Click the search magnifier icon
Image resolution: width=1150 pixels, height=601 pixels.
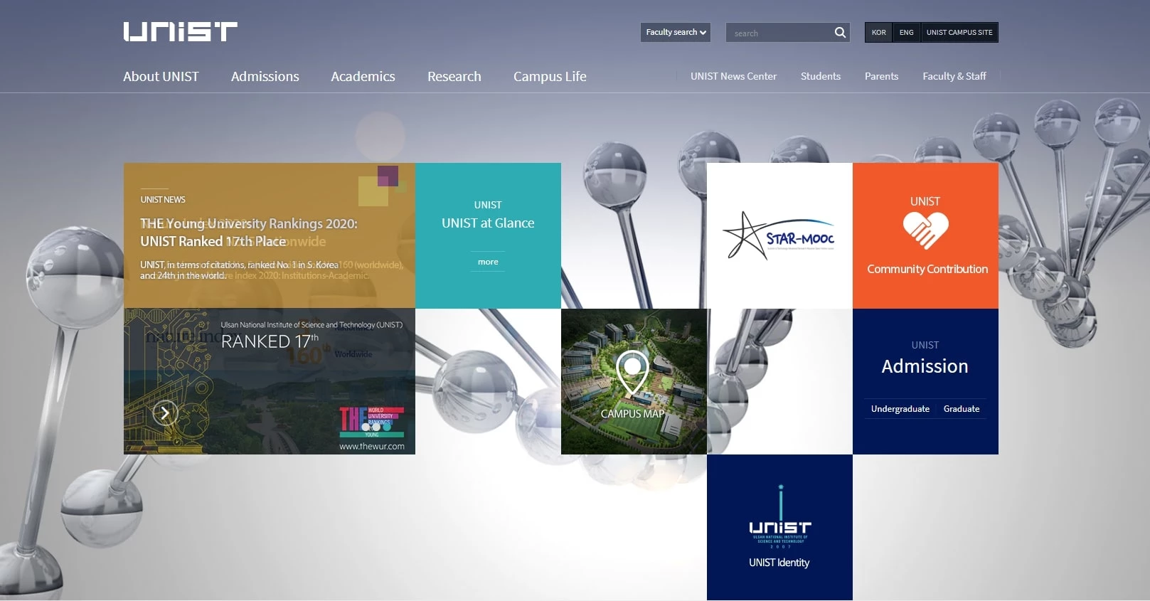[x=840, y=32]
